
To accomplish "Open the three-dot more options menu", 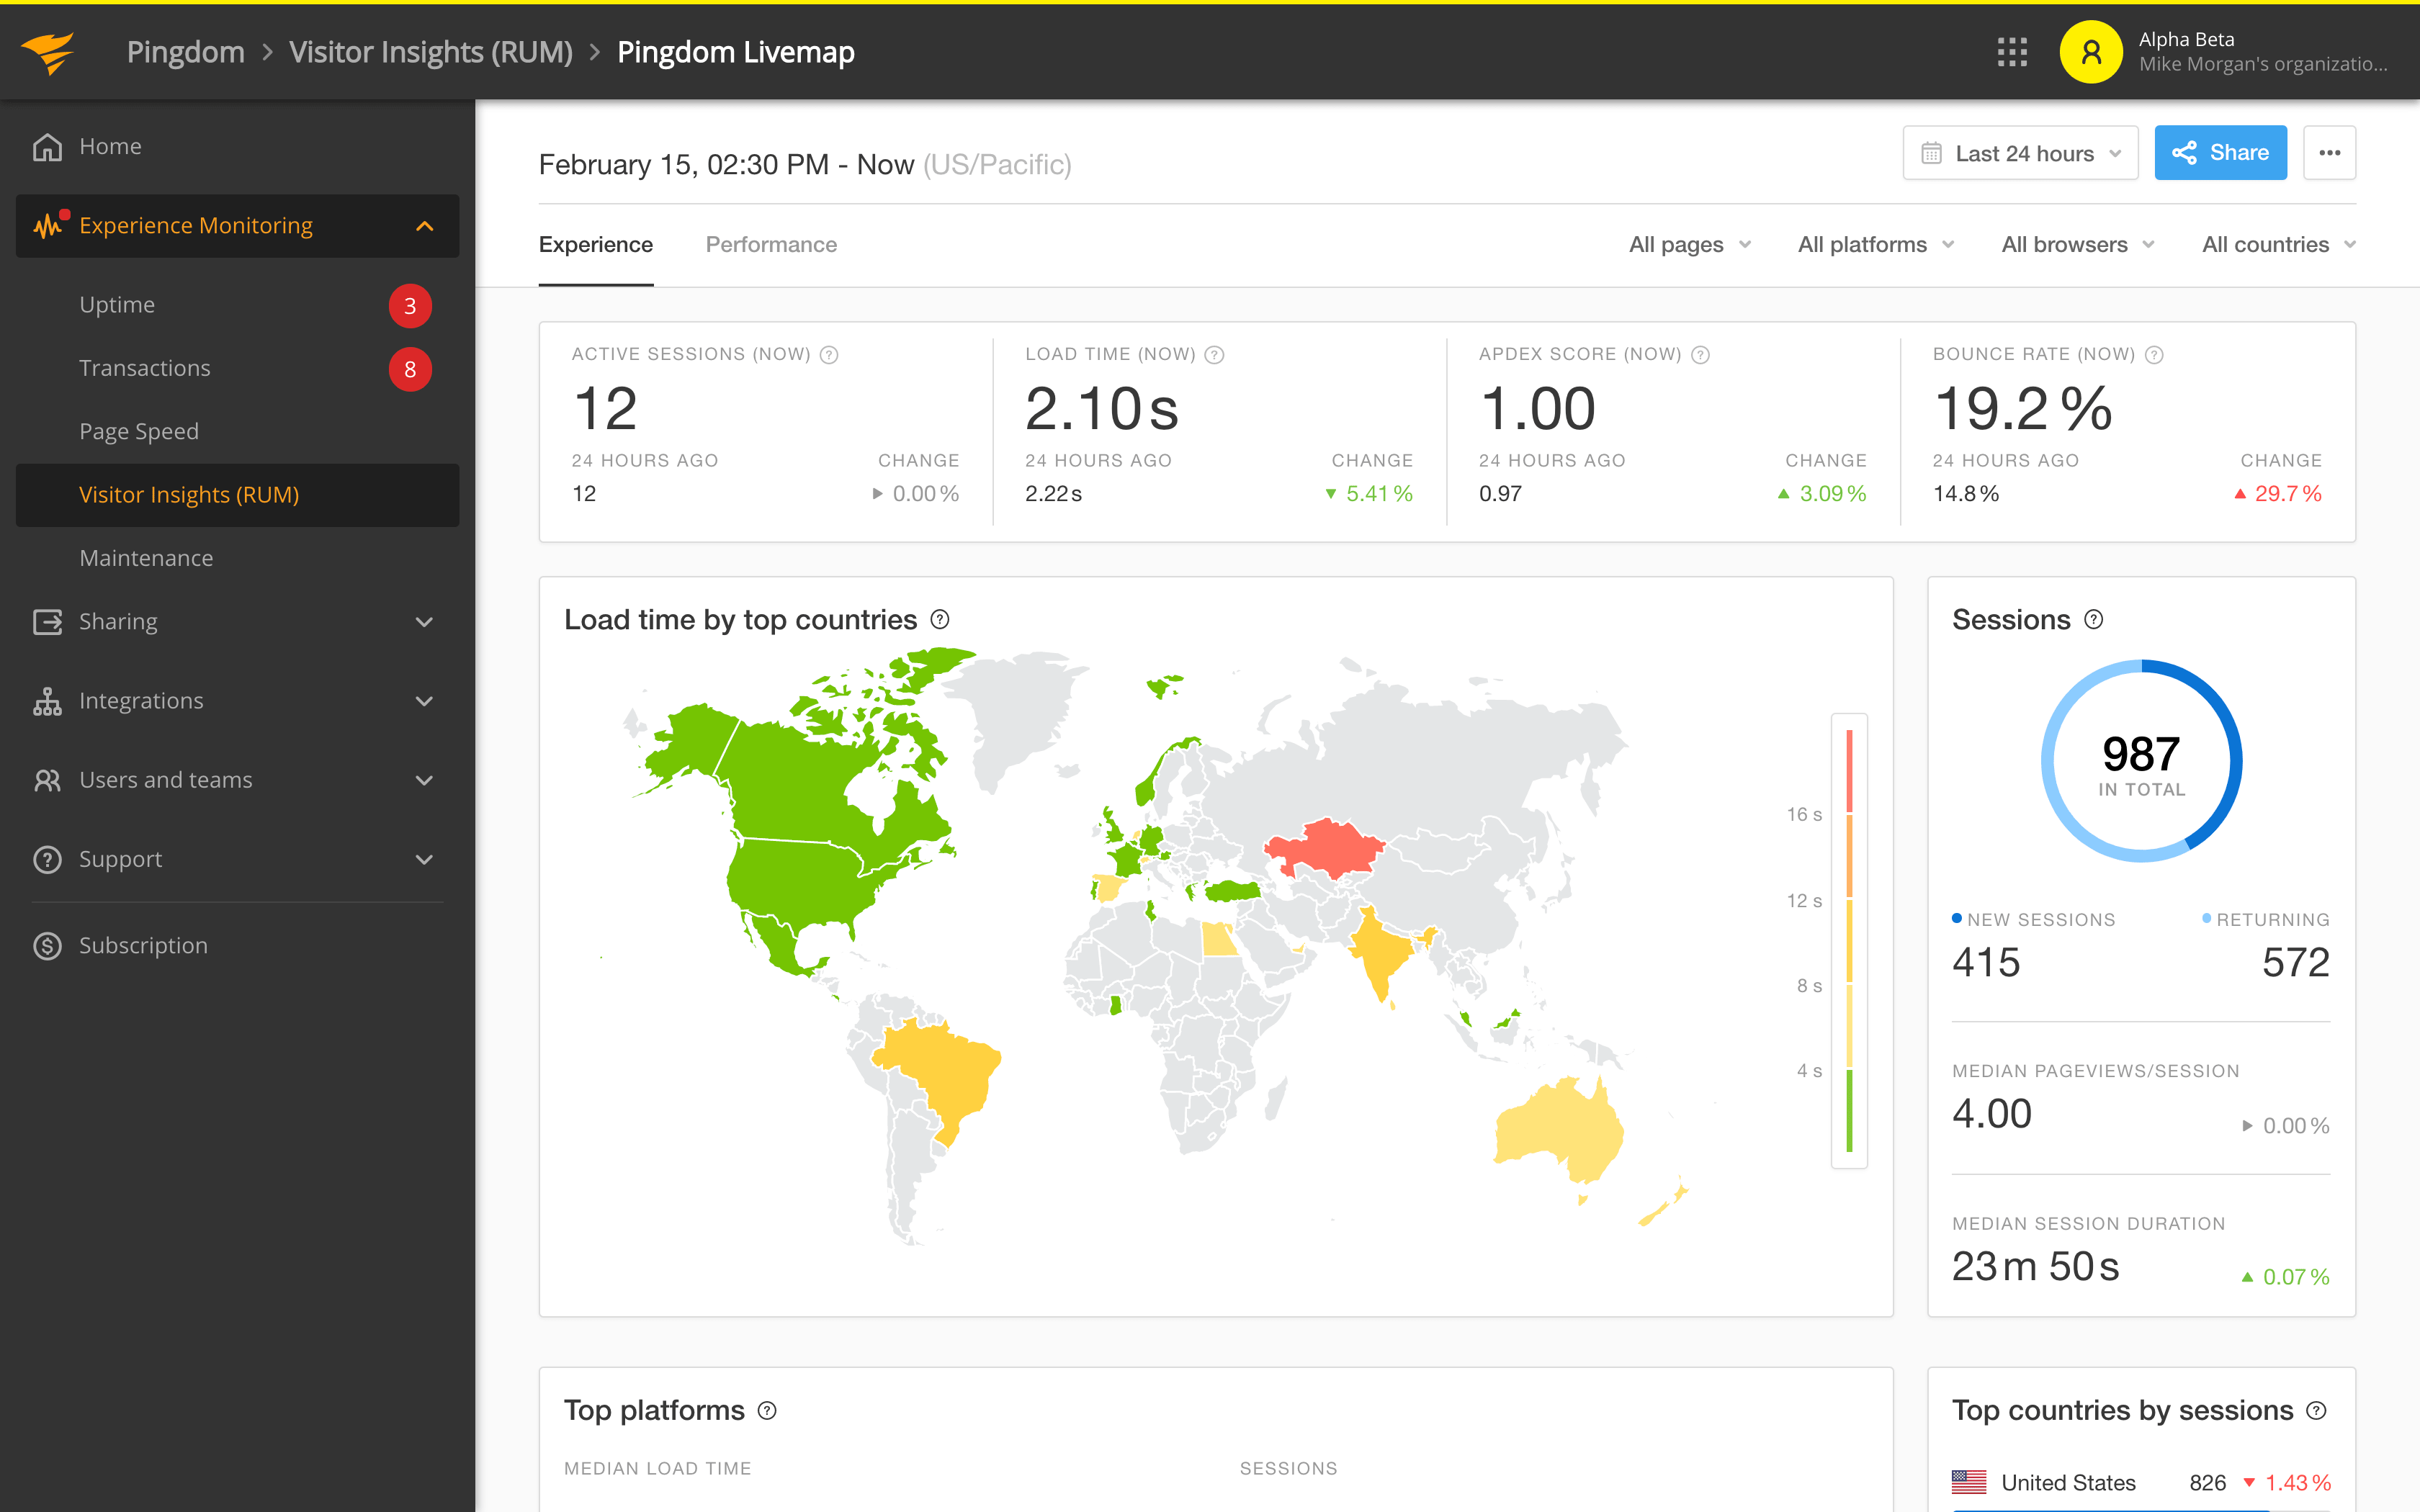I will pos(2329,153).
